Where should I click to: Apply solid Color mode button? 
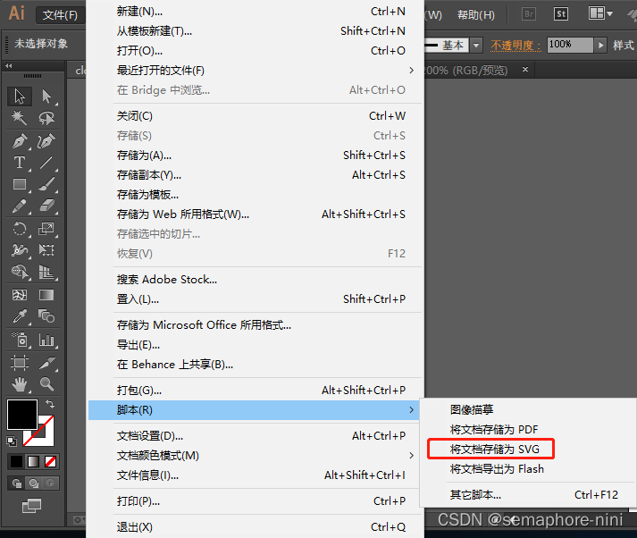pyautogui.click(x=17, y=462)
